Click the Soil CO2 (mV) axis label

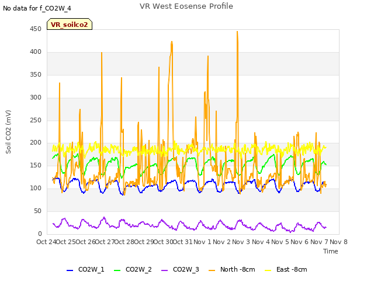click(8, 132)
